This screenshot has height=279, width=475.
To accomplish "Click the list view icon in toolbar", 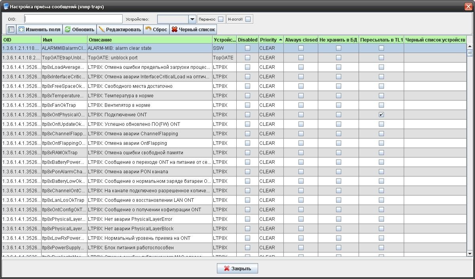I will coord(11,30).
